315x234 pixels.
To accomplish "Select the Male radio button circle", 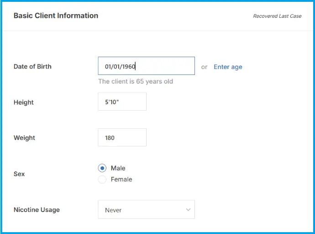I will tap(102, 168).
